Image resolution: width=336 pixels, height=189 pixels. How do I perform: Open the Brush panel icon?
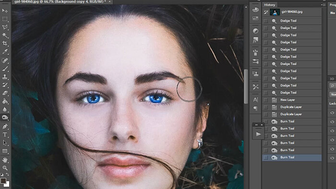coord(255,62)
